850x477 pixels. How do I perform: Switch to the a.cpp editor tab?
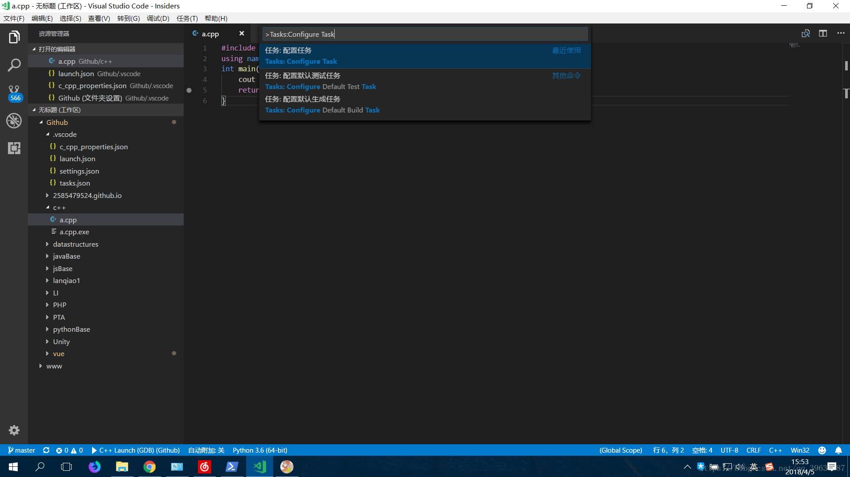click(211, 34)
